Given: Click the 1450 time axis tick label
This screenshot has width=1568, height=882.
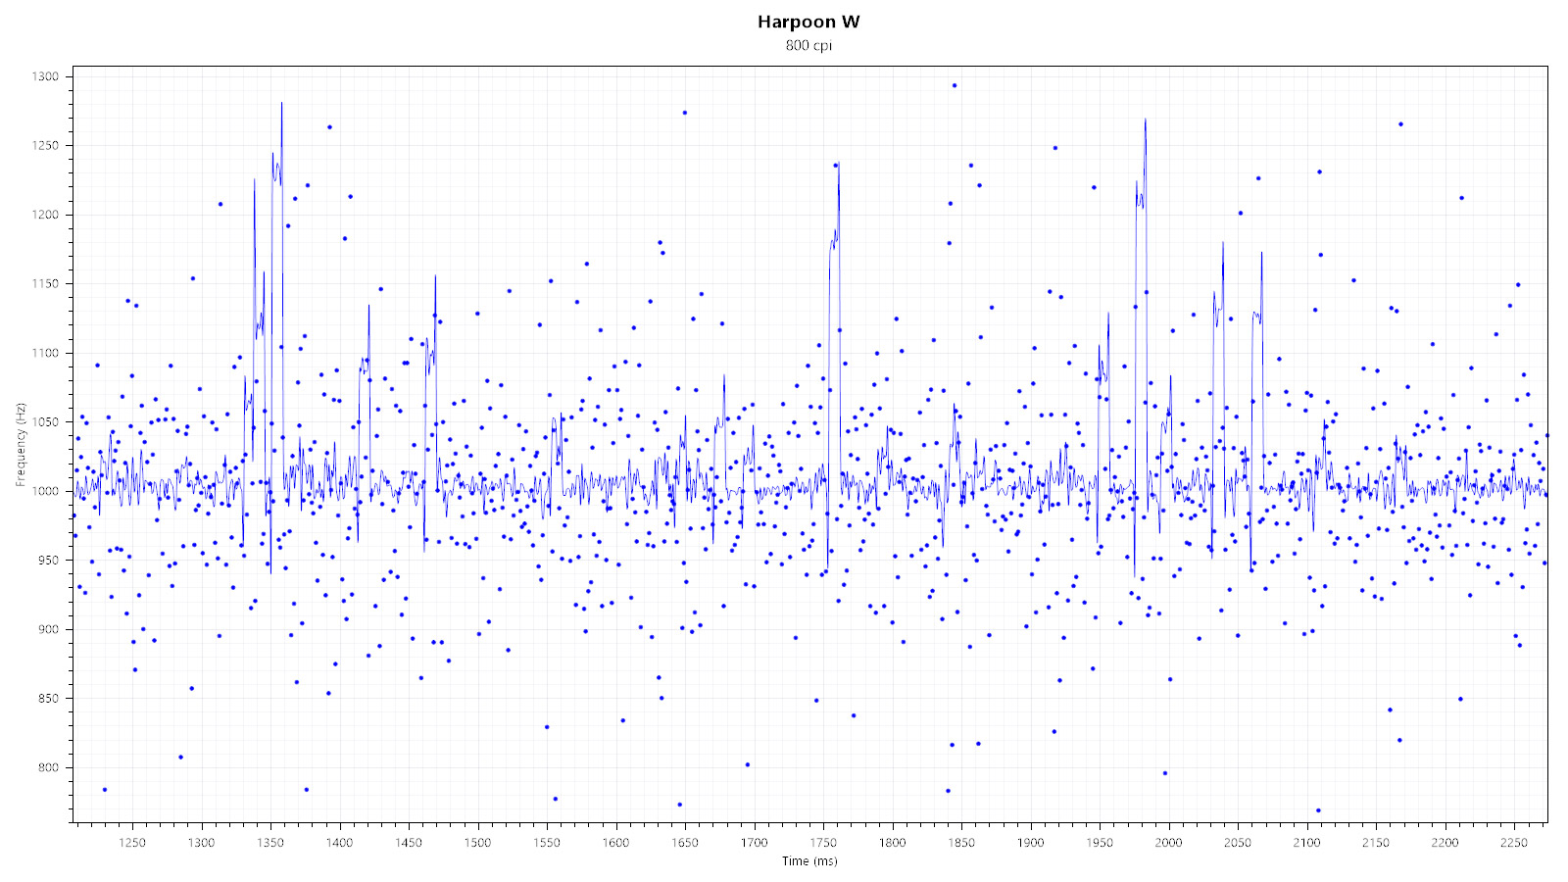Looking at the screenshot, I should coord(409,843).
